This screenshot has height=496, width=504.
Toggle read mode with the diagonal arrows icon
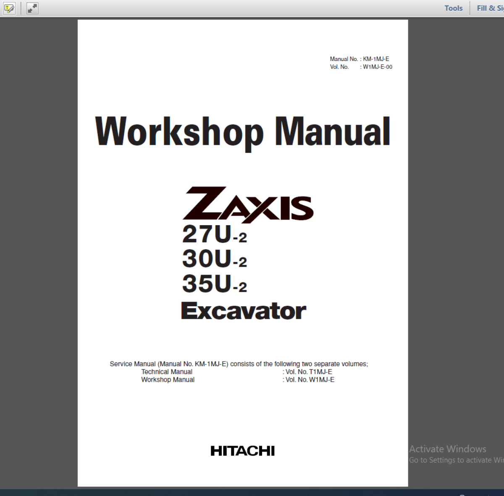point(32,8)
